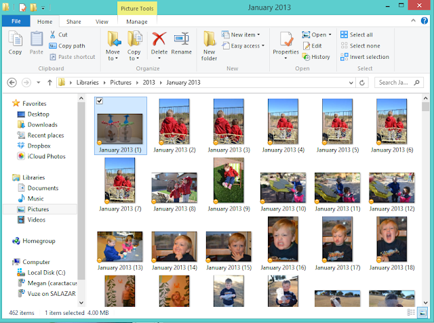434x323 pixels.
Task: Click the Picture Tools contextual tab
Action: (x=137, y=8)
